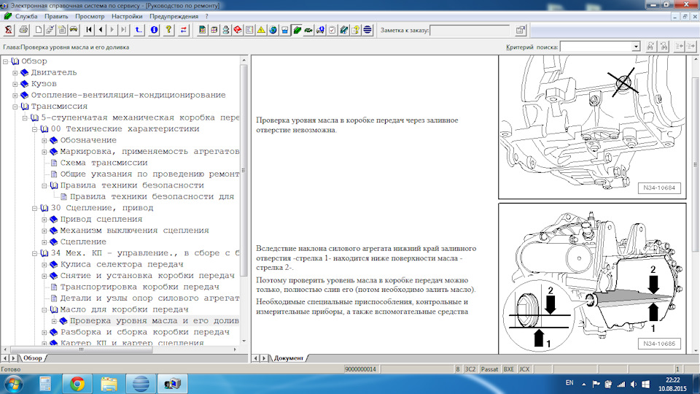Click the green car toolbar icon
Image resolution: width=700 pixels, height=394 pixels.
pos(308,30)
